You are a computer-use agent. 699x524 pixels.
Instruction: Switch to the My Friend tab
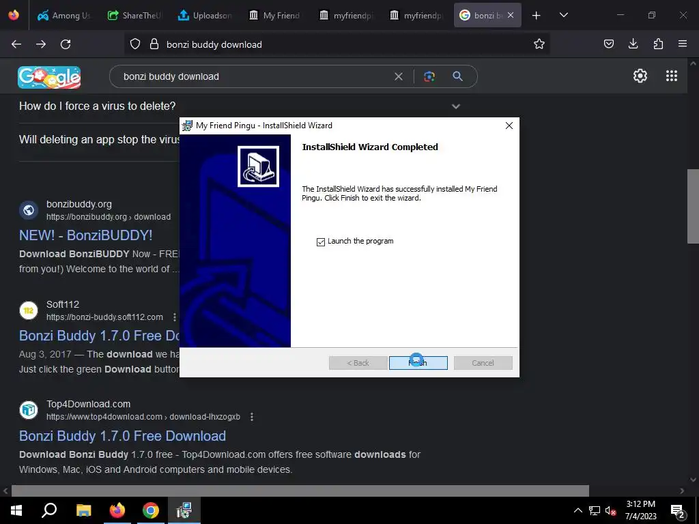coord(275,16)
